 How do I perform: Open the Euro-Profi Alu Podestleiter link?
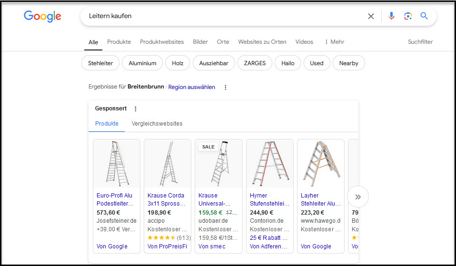115,199
